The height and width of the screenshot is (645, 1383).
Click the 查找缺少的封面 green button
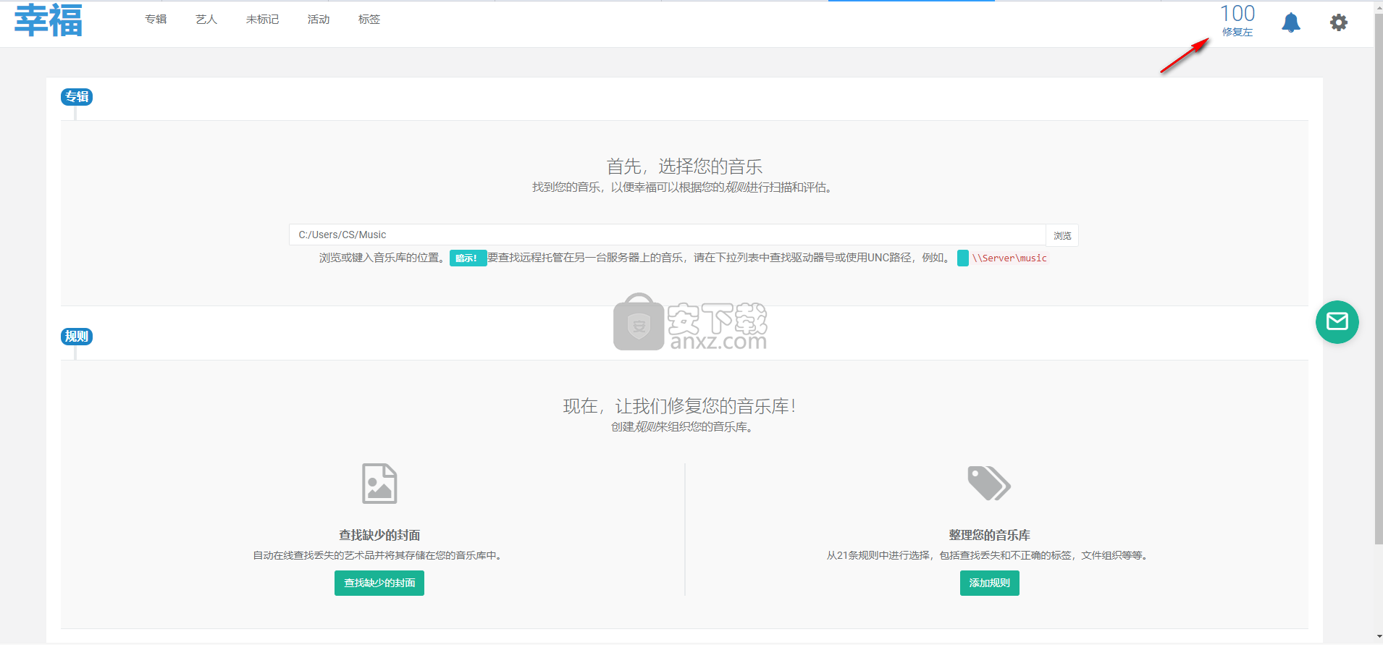tap(379, 583)
